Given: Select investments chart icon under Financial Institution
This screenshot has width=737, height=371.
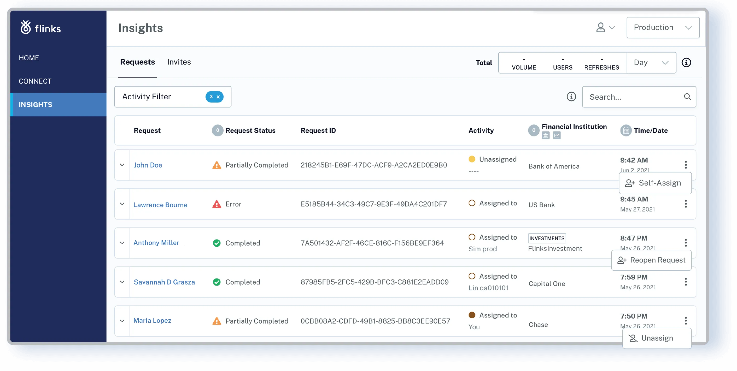Looking at the screenshot, I should pos(557,135).
